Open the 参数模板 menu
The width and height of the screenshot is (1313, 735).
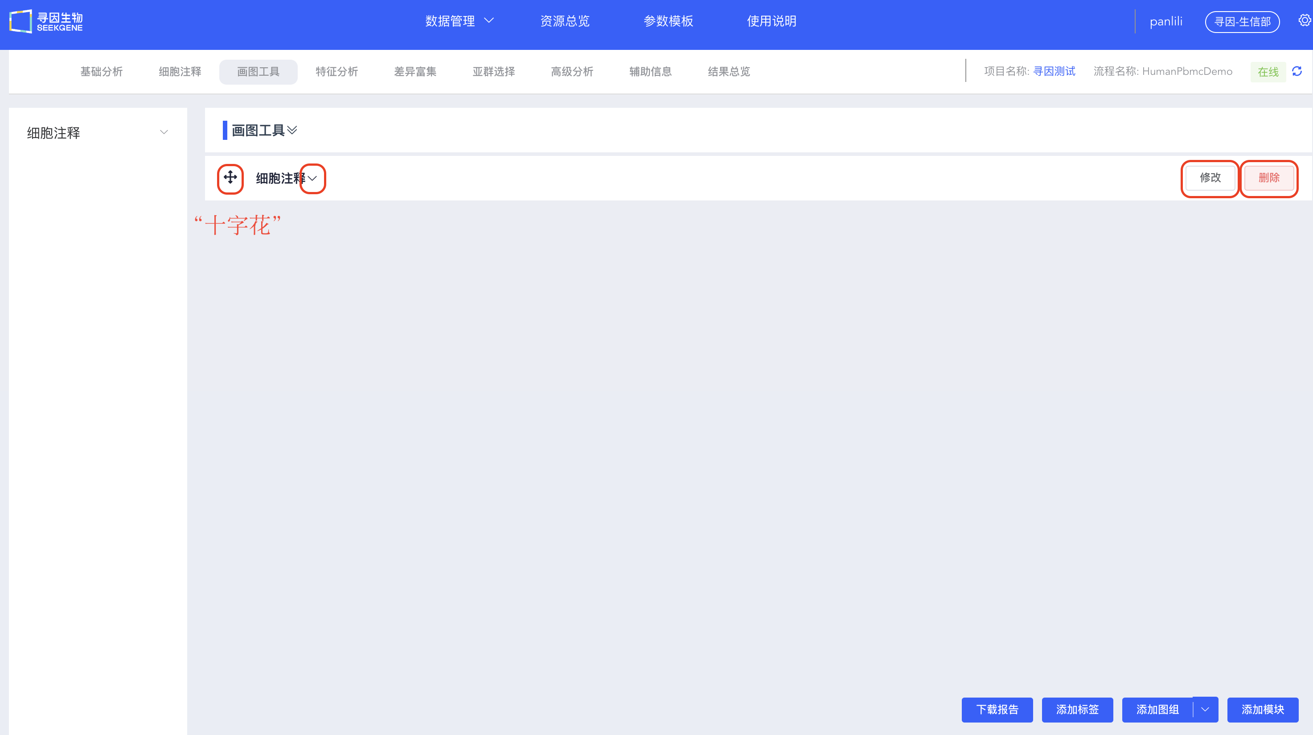[668, 21]
